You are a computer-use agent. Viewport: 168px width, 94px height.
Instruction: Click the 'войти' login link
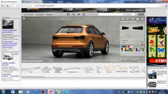pyautogui.click(x=141, y=10)
